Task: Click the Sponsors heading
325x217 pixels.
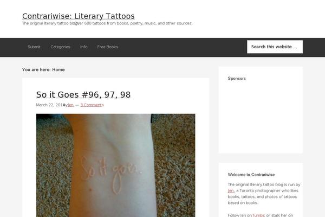Action: [237, 79]
